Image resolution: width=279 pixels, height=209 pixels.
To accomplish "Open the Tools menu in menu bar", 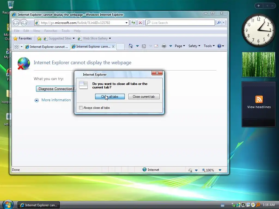I will [x=65, y=31].
